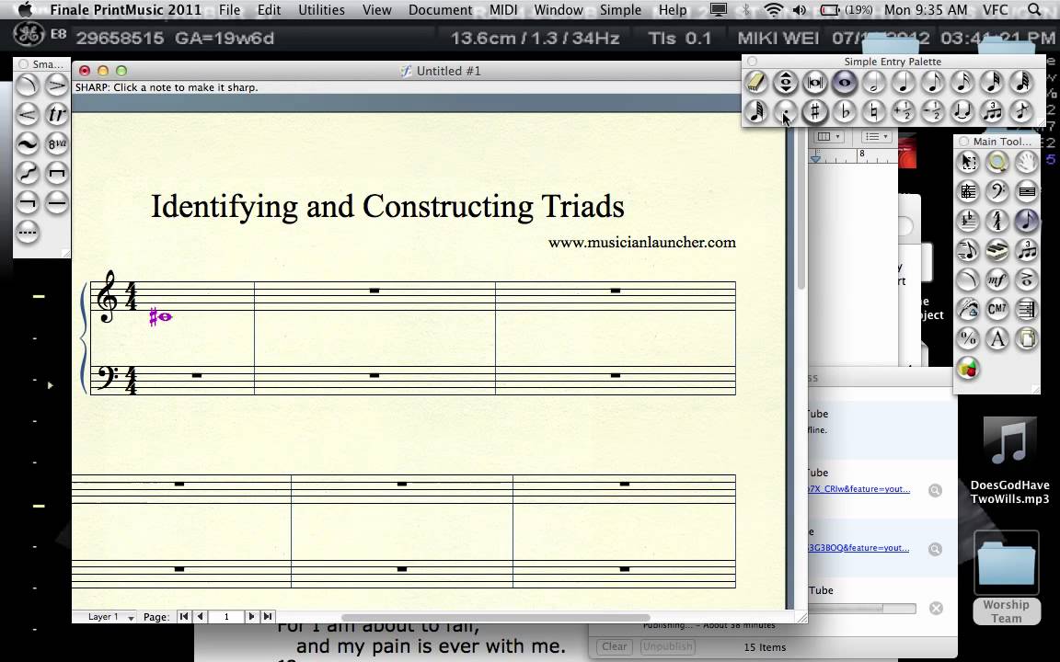Select the raise half step tool
The image size is (1060, 662).
904,111
